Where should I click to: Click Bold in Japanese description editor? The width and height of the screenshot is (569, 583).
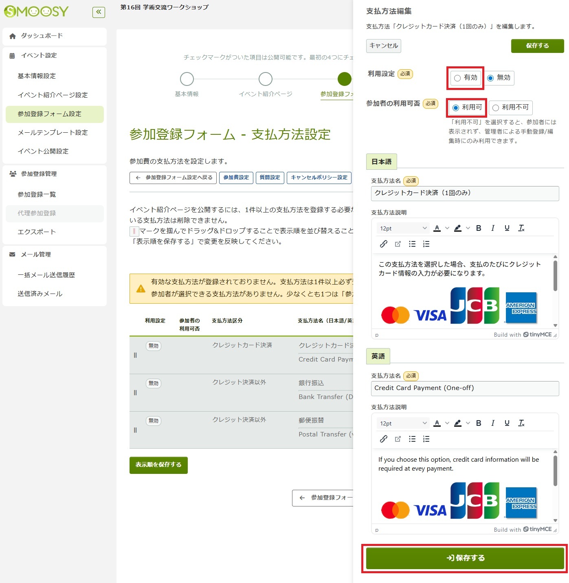[x=479, y=228]
